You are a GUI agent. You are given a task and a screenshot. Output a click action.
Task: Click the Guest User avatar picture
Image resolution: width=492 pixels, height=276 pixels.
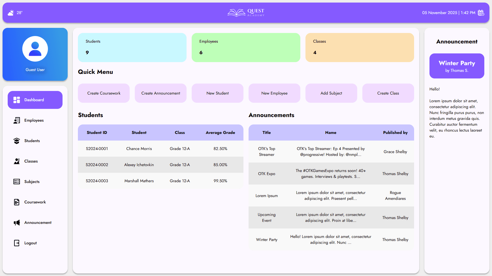[x=35, y=49]
